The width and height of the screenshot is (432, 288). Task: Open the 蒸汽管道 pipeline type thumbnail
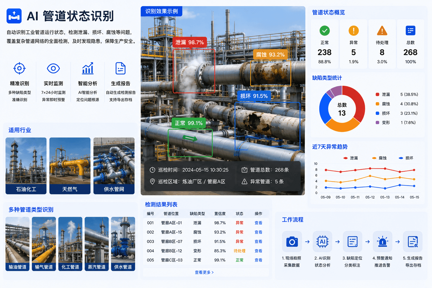(x=97, y=244)
